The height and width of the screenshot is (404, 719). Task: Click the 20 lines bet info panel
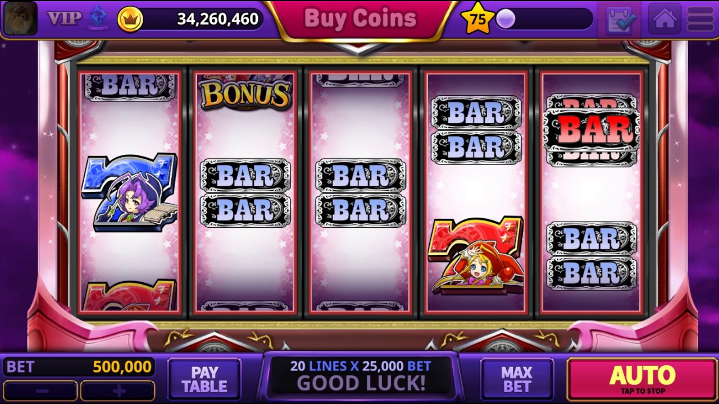point(361,375)
